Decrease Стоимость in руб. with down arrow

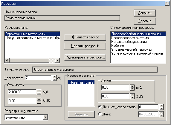[x=39, y=94]
